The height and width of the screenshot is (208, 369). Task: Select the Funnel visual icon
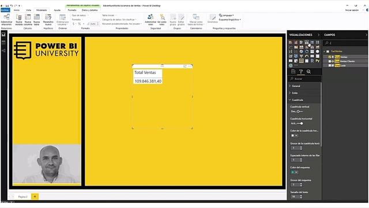click(x=302, y=56)
